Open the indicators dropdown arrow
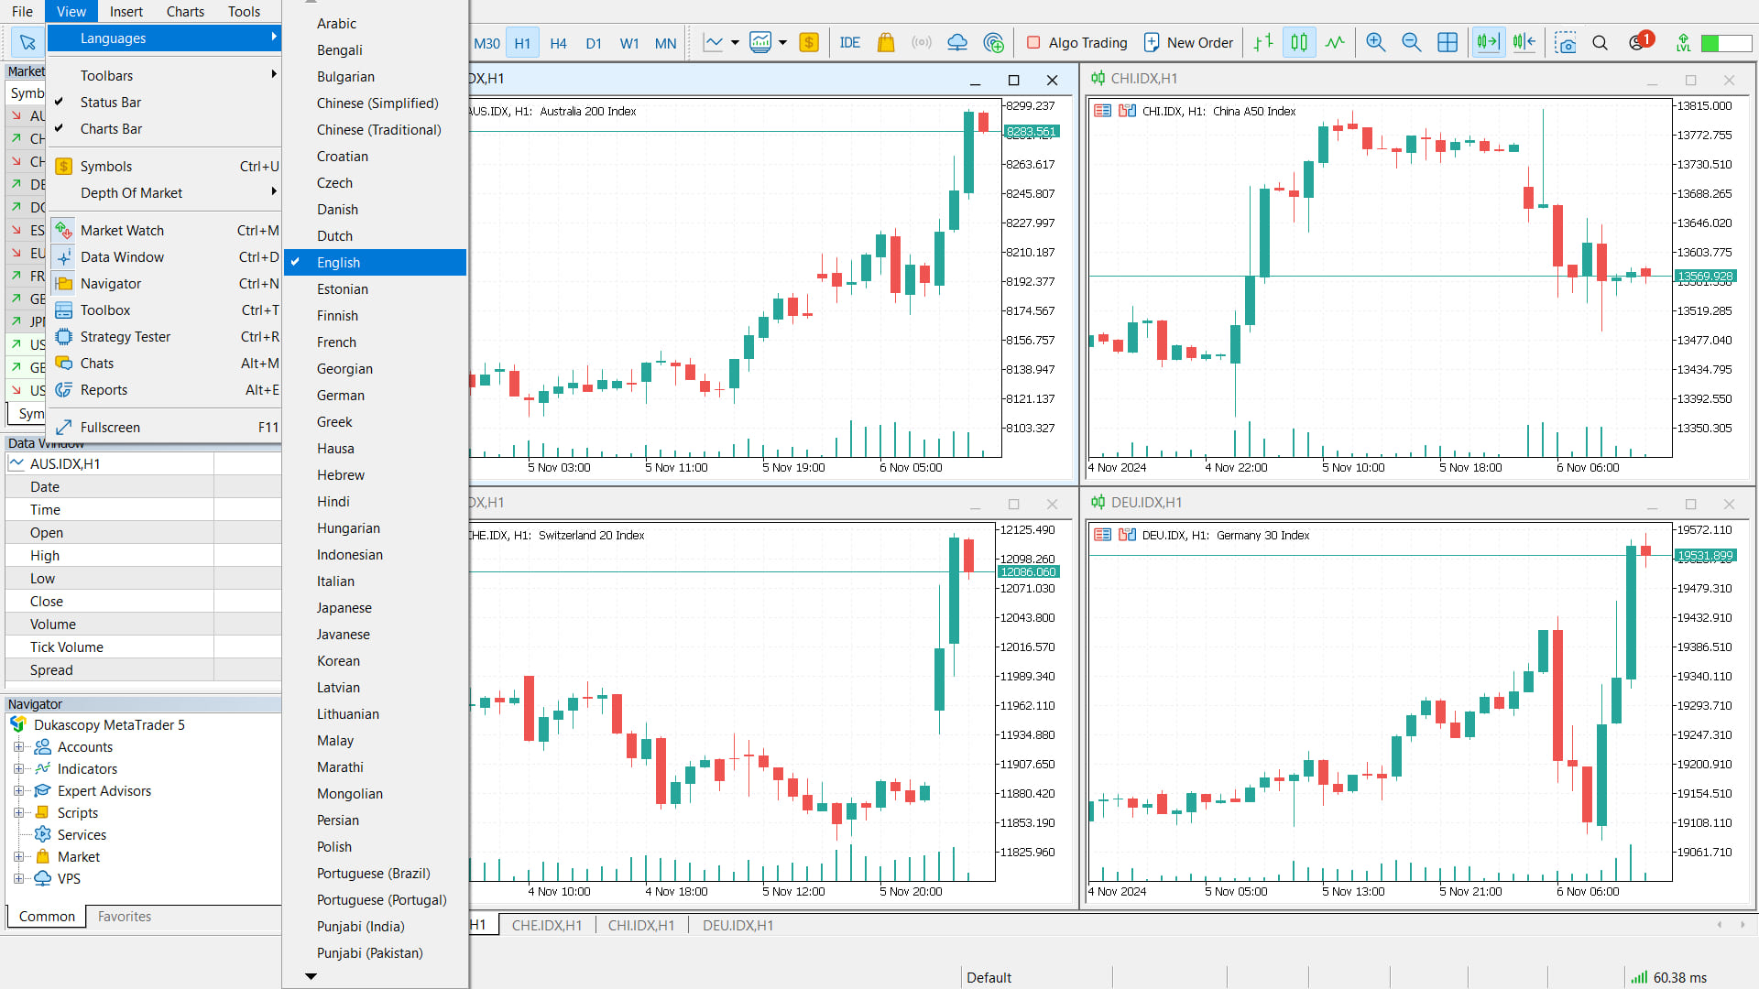The width and height of the screenshot is (1759, 989). (x=782, y=42)
